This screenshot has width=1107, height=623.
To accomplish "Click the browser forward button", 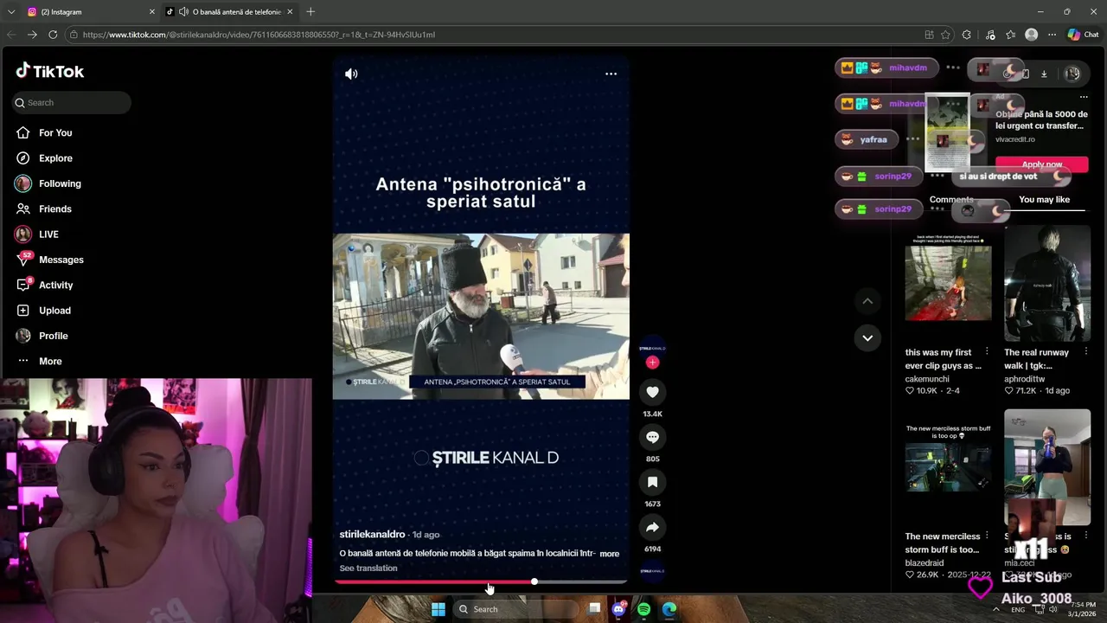I will click(x=32, y=35).
